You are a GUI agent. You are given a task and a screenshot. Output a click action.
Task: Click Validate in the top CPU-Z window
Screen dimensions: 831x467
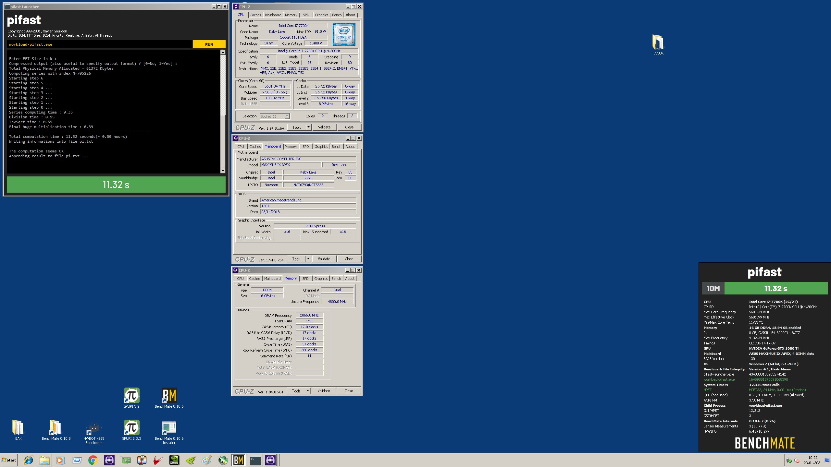point(324,127)
